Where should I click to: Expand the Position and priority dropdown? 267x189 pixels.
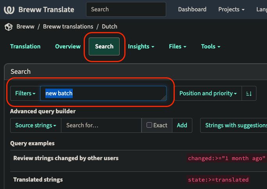208,93
